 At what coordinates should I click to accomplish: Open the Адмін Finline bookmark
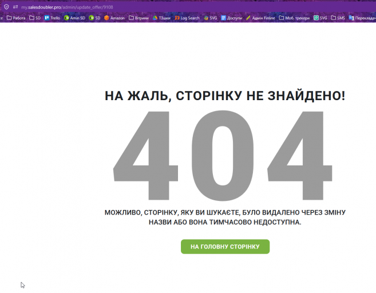tap(260, 18)
